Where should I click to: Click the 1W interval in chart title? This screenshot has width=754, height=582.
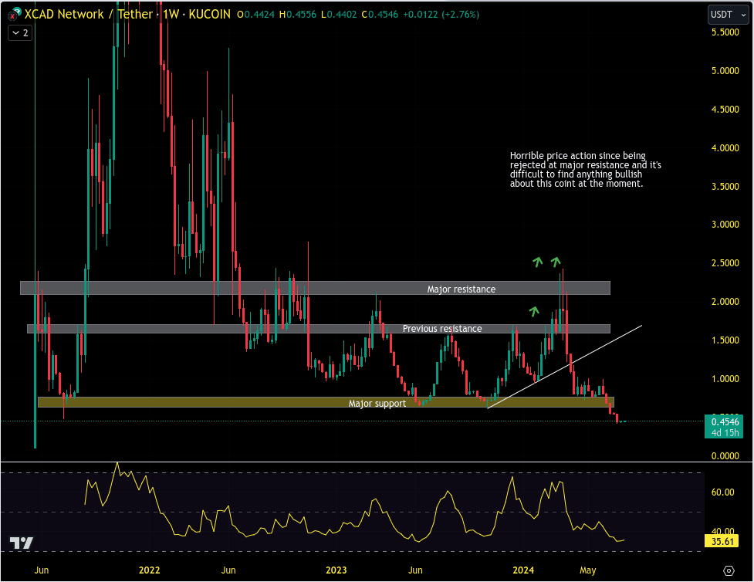[171, 14]
